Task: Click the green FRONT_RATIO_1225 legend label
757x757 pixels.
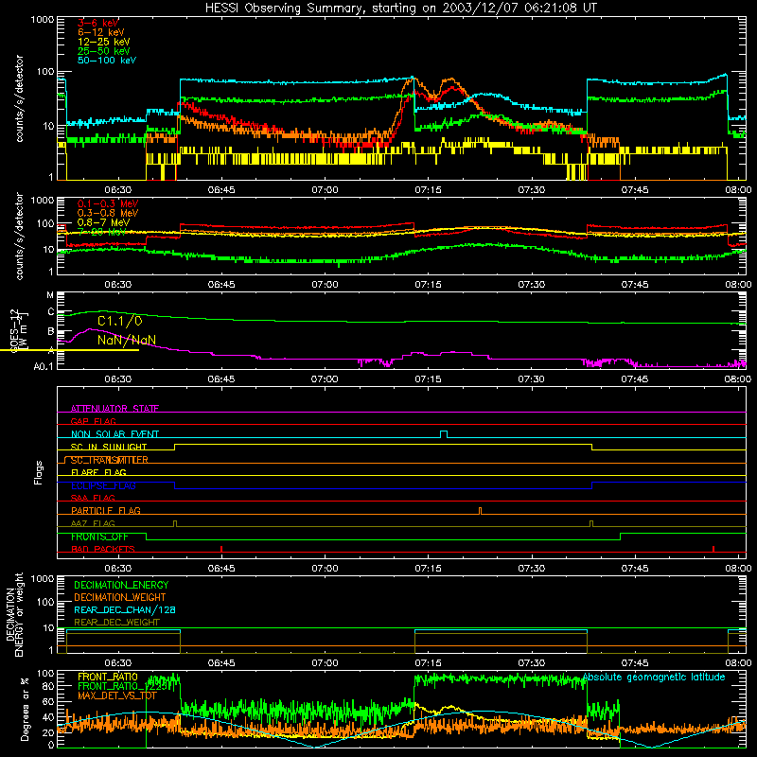Action: click(121, 686)
